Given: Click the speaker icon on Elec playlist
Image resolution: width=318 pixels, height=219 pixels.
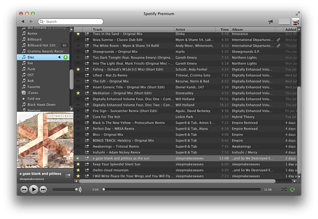Looking at the screenshot, I should coord(60,57).
